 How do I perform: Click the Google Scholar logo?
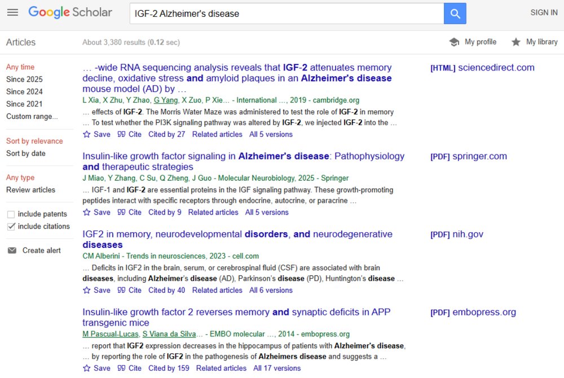click(x=70, y=12)
